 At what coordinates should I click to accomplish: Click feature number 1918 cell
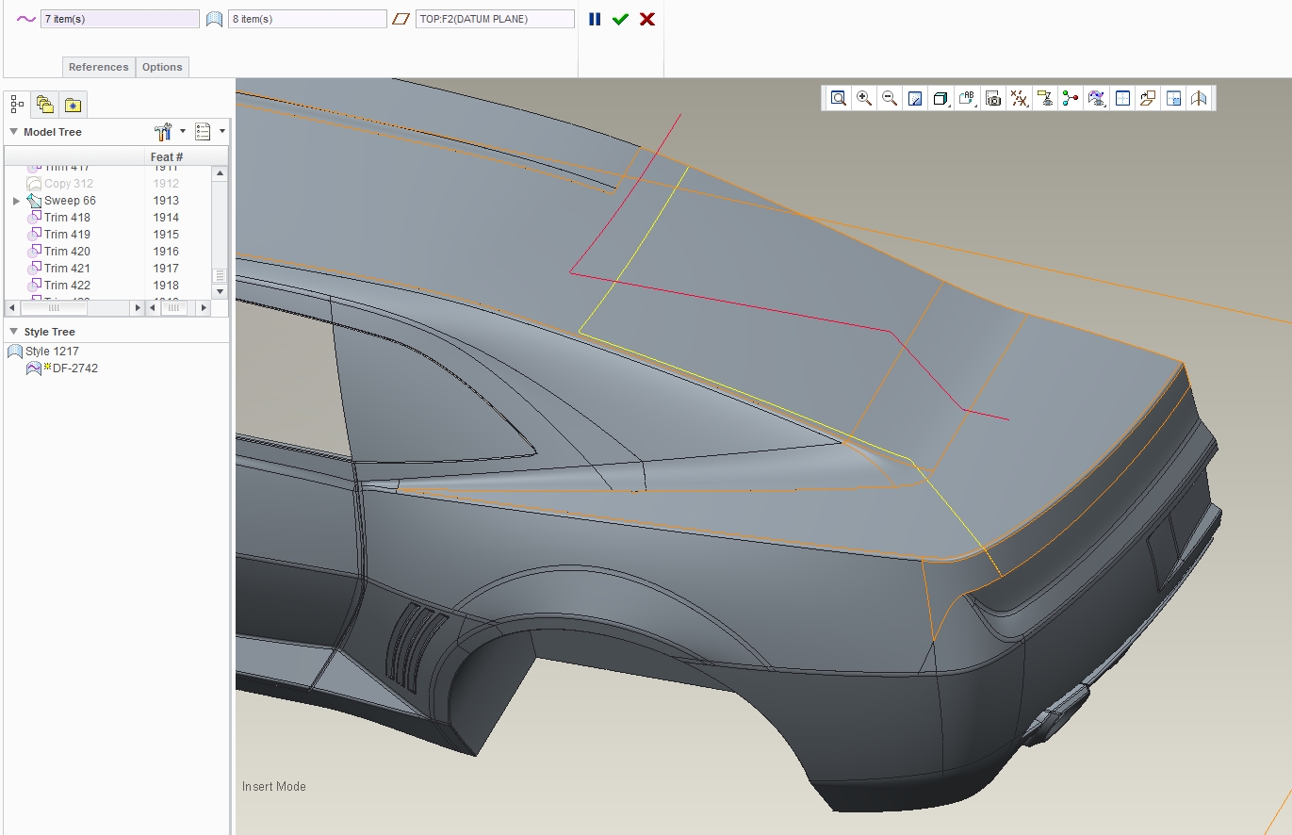point(166,286)
